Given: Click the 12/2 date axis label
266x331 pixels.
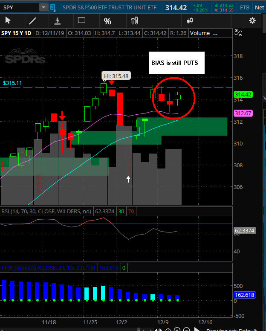Looking at the screenshot, I should [x=122, y=322].
